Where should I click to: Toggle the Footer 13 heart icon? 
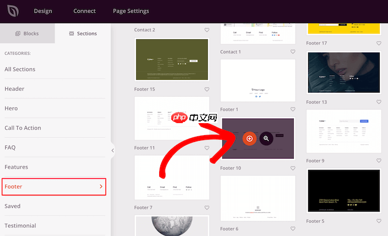(379, 102)
